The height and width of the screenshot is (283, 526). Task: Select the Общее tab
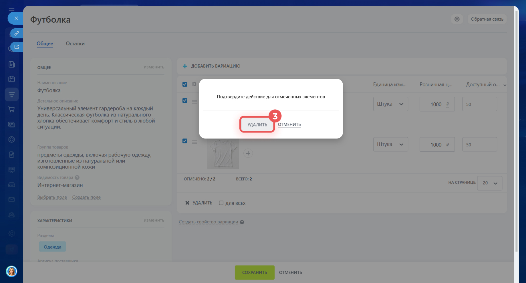[x=45, y=43]
